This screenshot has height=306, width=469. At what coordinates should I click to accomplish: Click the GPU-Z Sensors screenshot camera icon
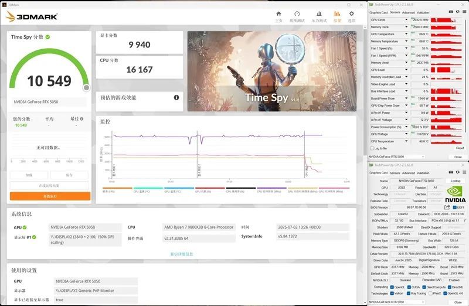451,12
